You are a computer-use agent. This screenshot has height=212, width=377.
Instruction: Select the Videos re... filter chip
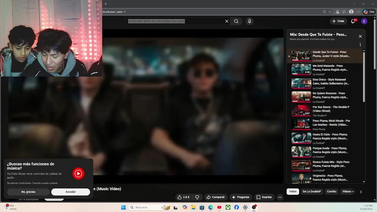348,191
